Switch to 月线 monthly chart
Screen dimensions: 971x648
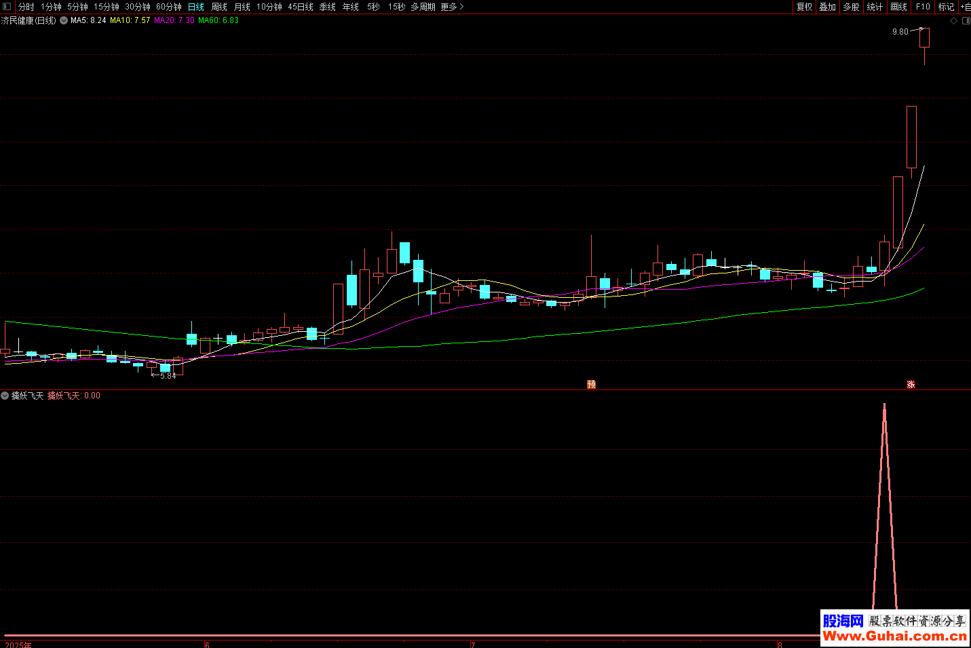tap(242, 7)
